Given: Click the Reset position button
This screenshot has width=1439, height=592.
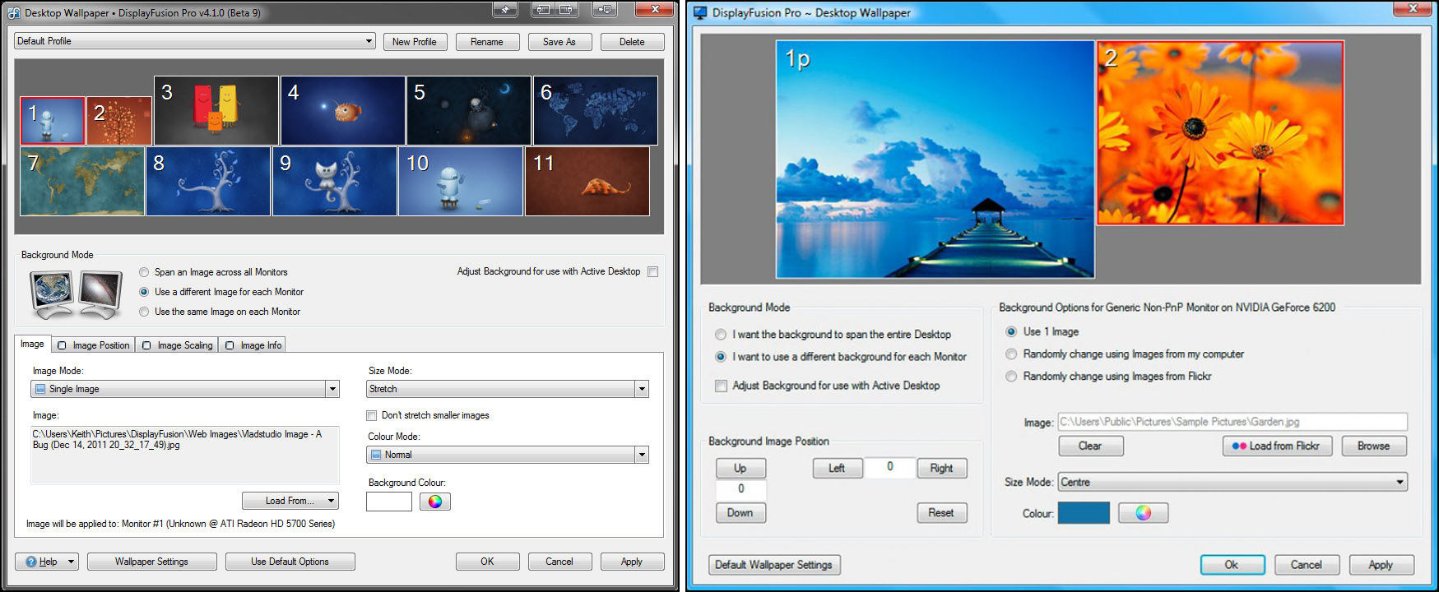Looking at the screenshot, I should (x=941, y=512).
